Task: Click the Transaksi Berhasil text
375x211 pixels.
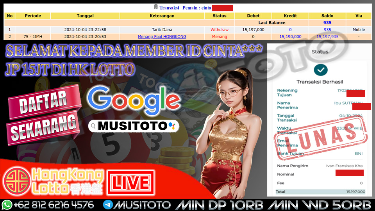Action: tap(320, 82)
